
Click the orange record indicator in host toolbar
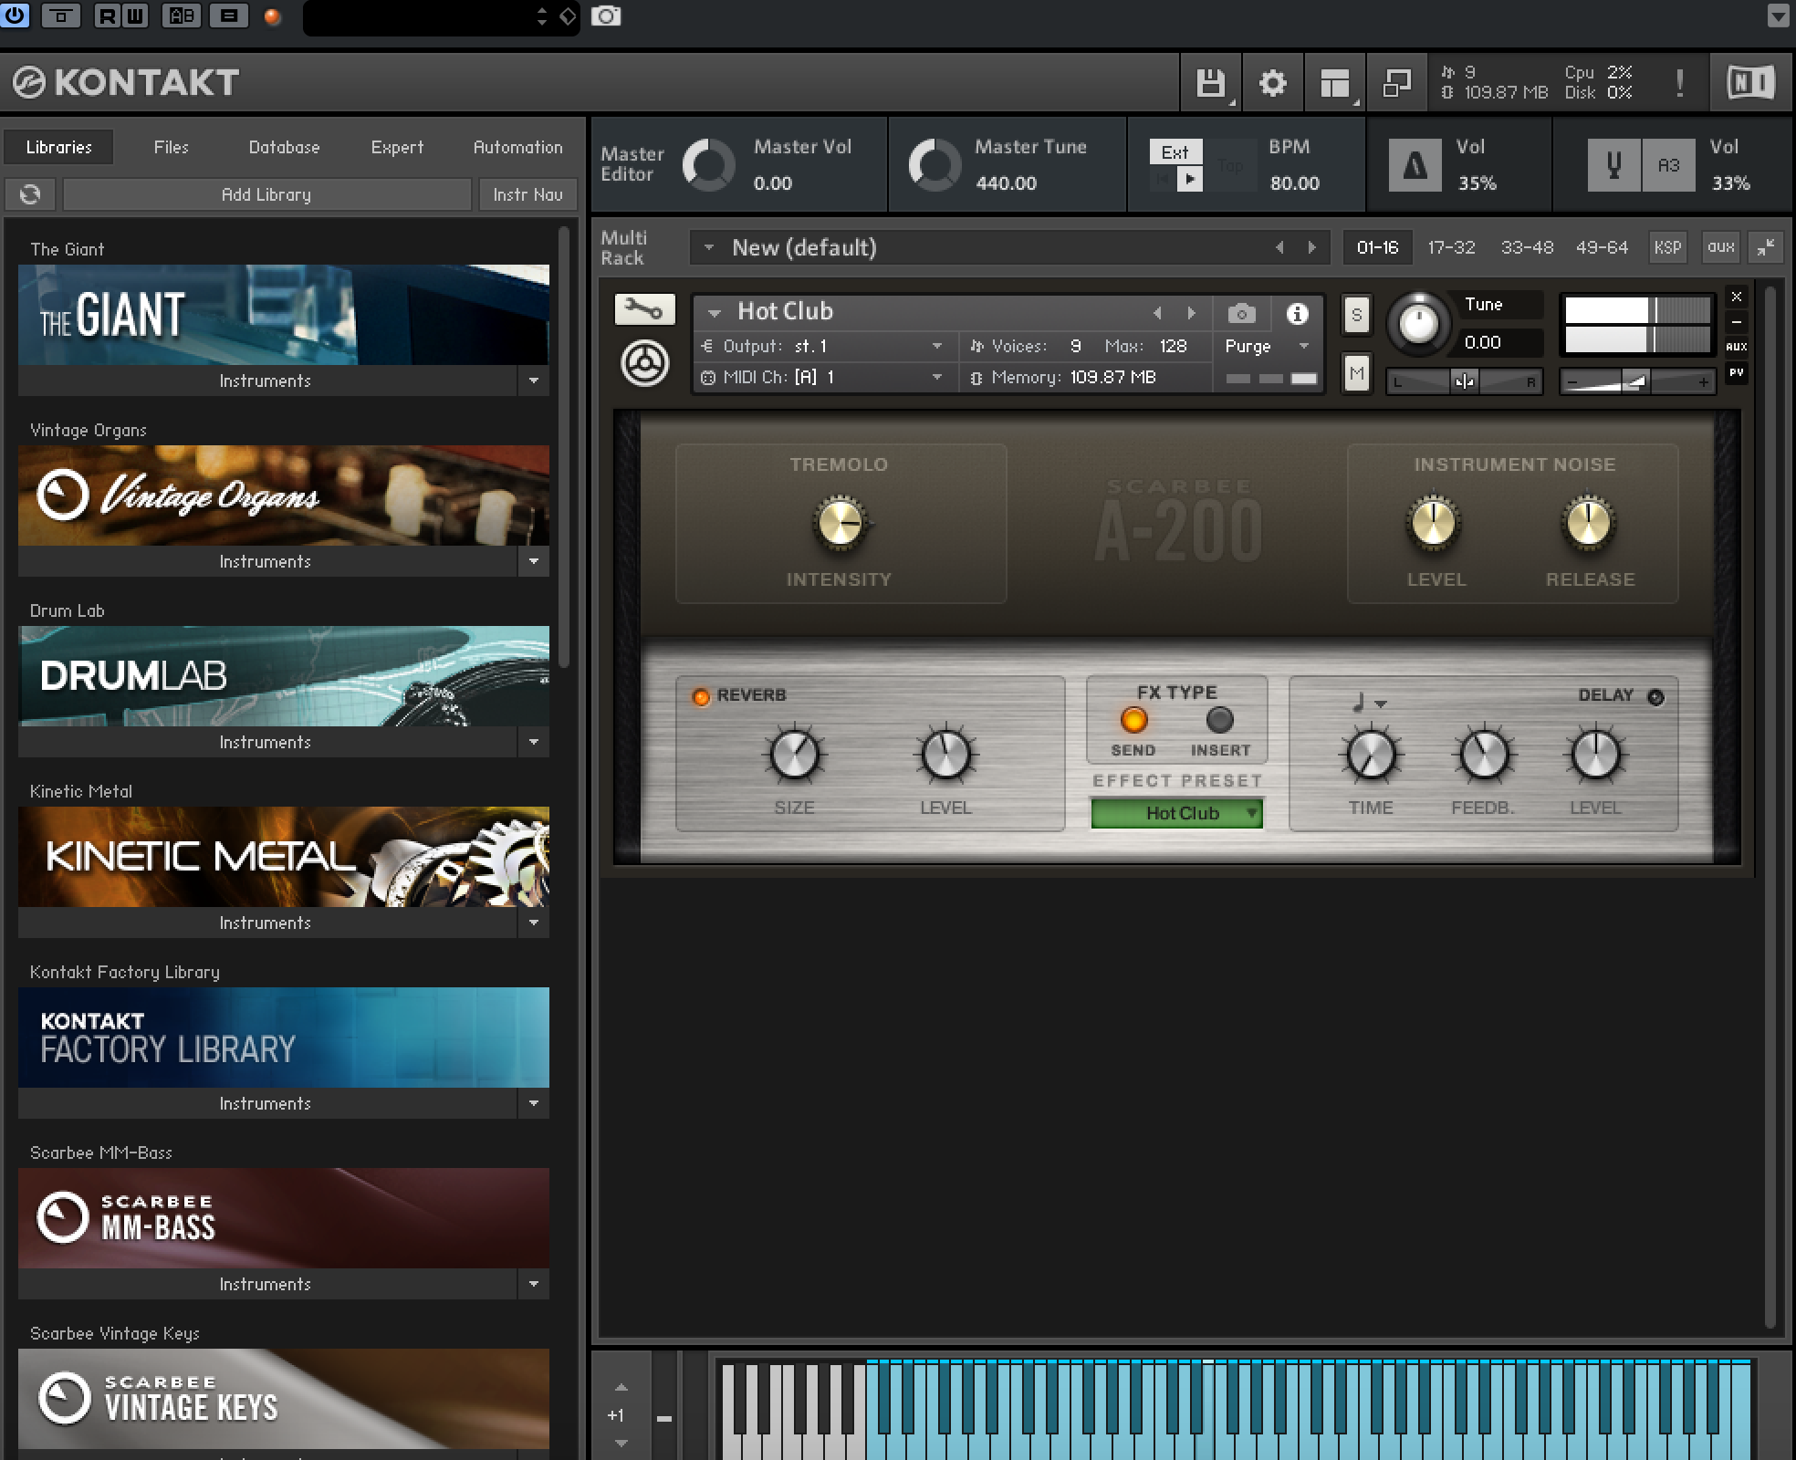[x=272, y=16]
